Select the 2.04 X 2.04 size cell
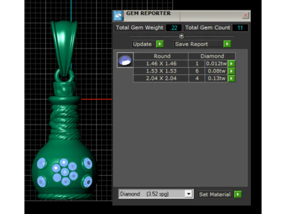 pos(161,78)
